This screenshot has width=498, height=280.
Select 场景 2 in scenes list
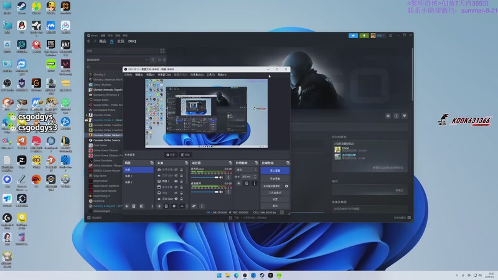[138, 176]
